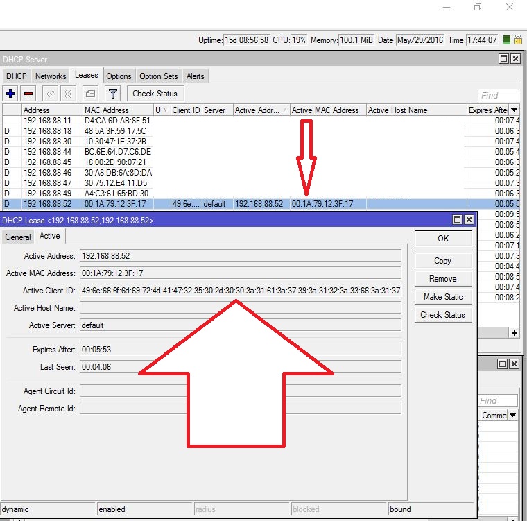Click the Copy button

(x=443, y=261)
